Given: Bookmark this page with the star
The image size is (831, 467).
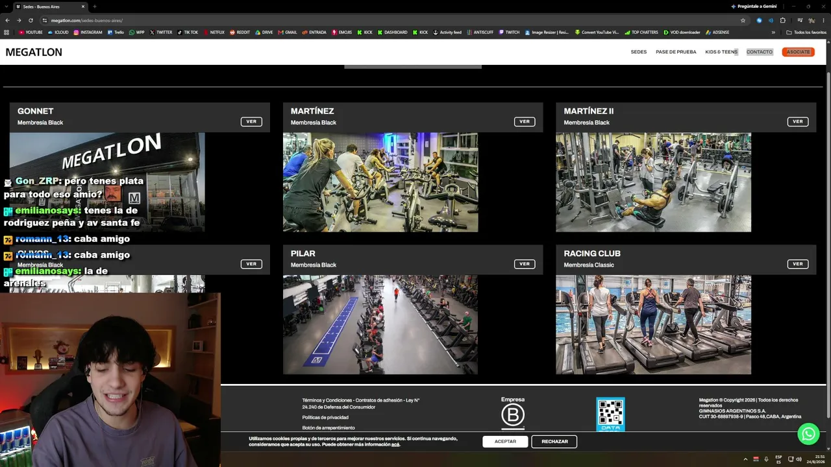Looking at the screenshot, I should (x=743, y=20).
